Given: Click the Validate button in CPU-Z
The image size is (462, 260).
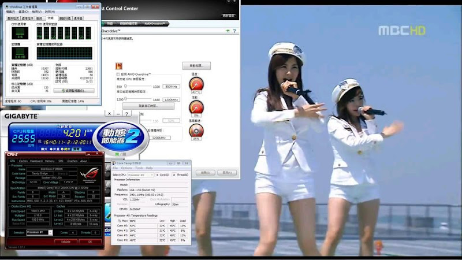Looking at the screenshot, I should 66,242.
